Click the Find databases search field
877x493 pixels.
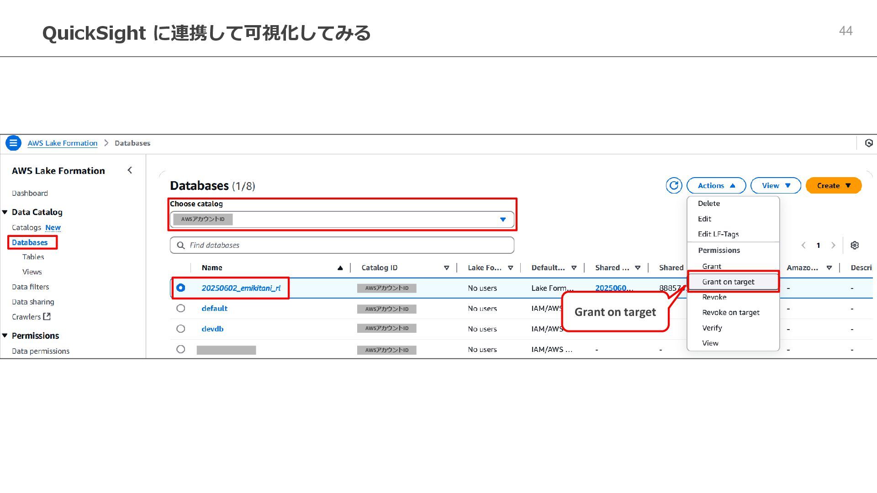342,245
